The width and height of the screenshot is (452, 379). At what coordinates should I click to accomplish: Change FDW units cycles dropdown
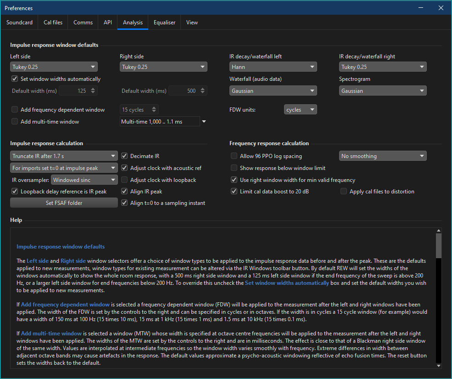point(301,110)
